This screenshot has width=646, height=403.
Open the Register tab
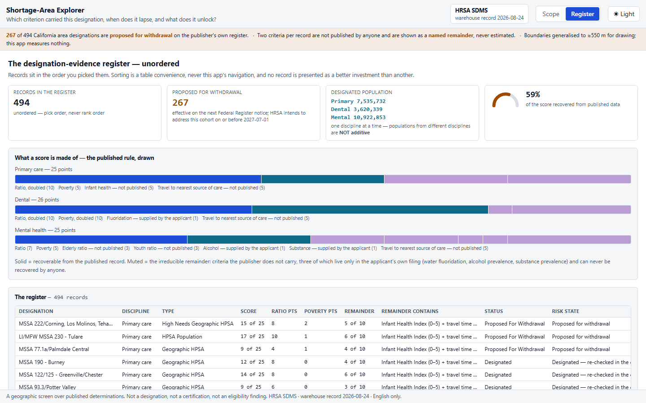(582, 14)
